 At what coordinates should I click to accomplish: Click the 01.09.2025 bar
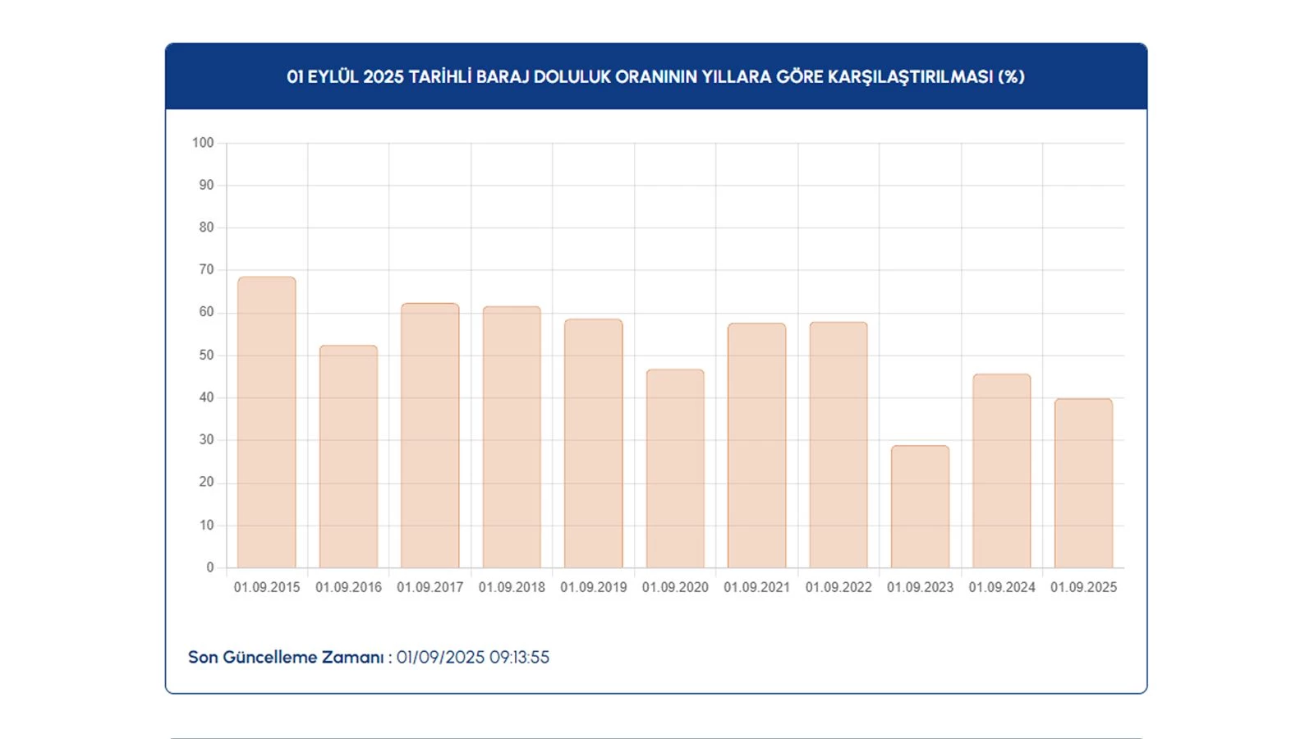1083,483
